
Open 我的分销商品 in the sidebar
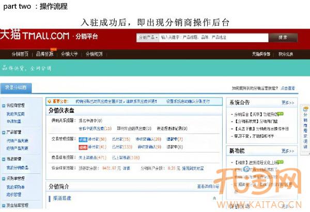(x=18, y=168)
